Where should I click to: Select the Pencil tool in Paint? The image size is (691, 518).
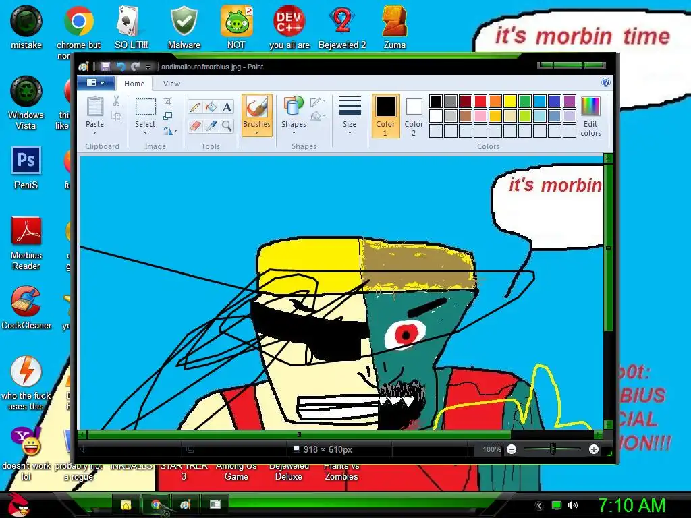(x=194, y=107)
